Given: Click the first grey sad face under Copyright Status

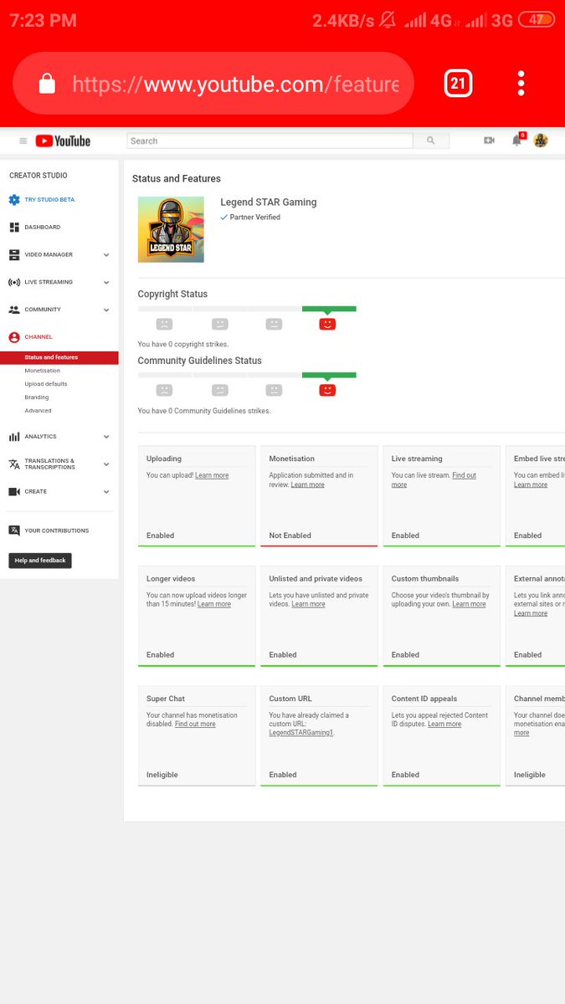Looking at the screenshot, I should (x=164, y=324).
